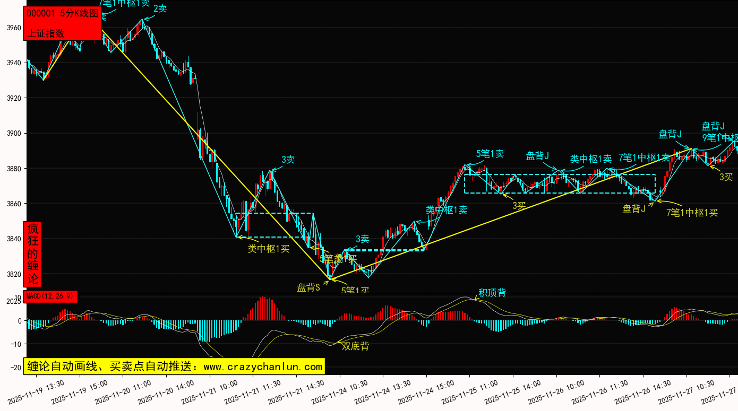This screenshot has height=411, width=738.
Task: Select the 5笔1买 buy point label
Action: [x=355, y=290]
